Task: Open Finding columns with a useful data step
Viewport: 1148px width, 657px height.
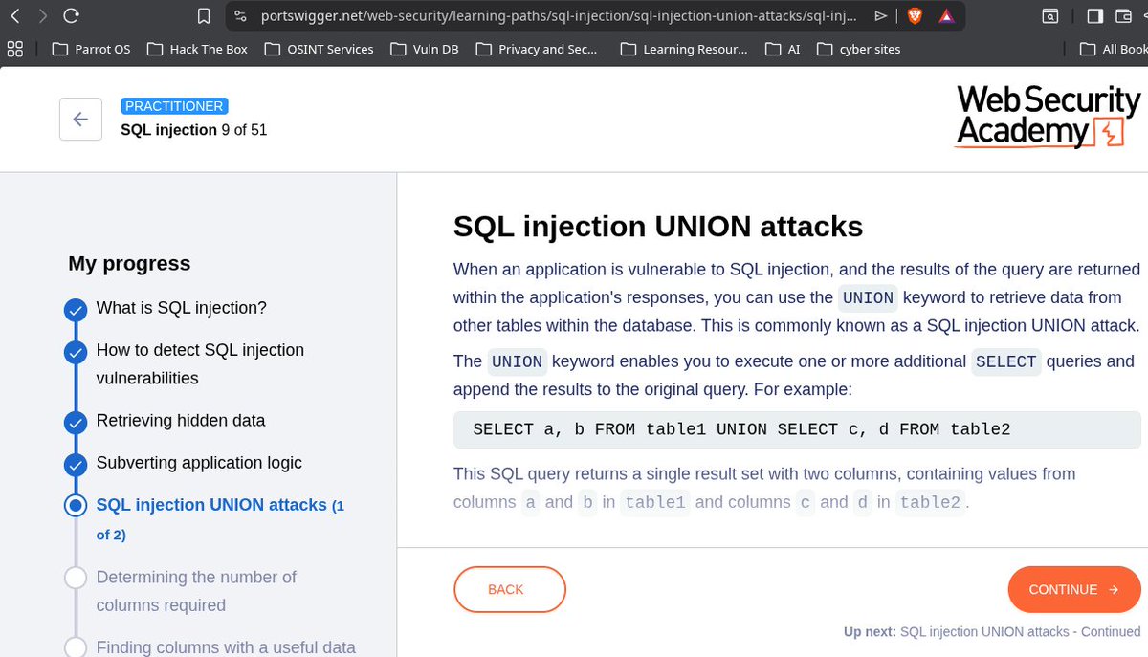Action: coord(226,647)
